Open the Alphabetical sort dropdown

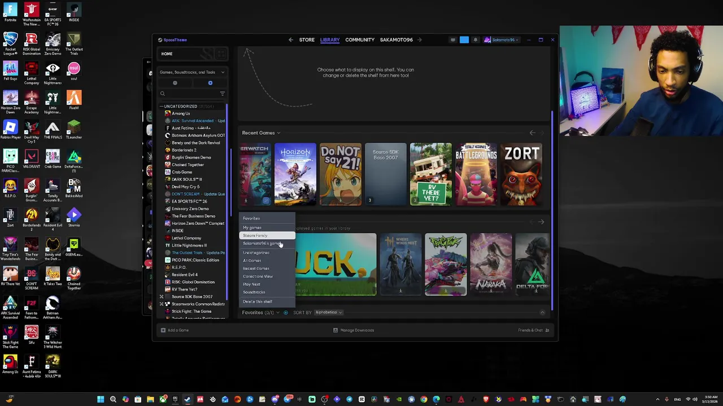329,312
